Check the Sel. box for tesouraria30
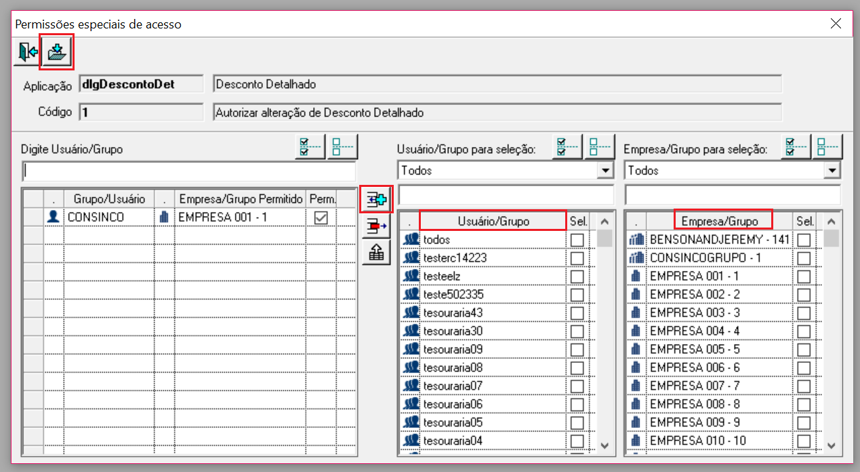Screen dimensions: 860x472 coord(577,331)
